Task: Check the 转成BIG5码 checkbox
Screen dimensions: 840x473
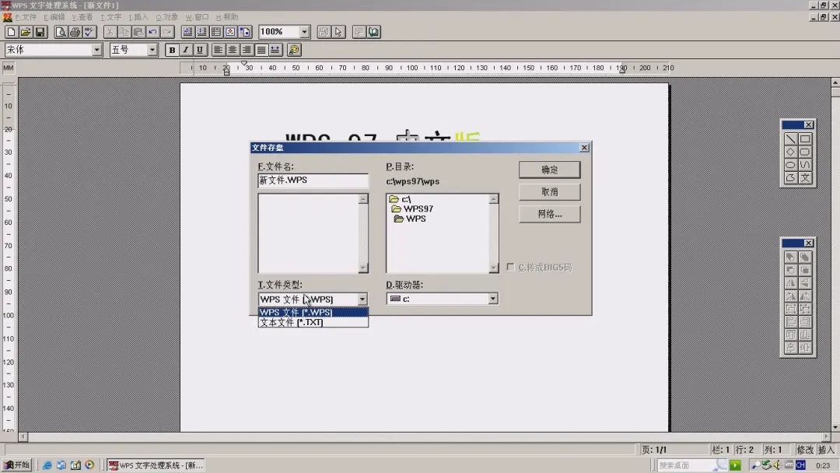Action: pyautogui.click(x=510, y=267)
